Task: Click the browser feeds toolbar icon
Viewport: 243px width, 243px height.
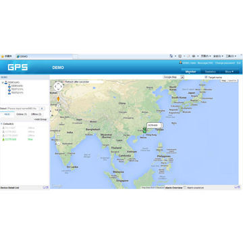Action: (180, 56)
